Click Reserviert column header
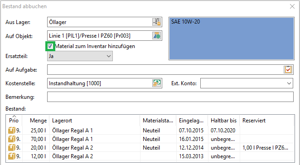Screen dimensions: 300x165 pos(267,121)
